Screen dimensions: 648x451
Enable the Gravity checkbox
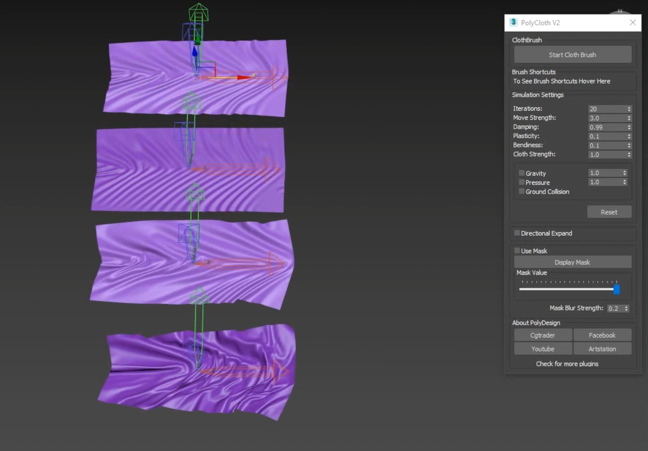[522, 173]
